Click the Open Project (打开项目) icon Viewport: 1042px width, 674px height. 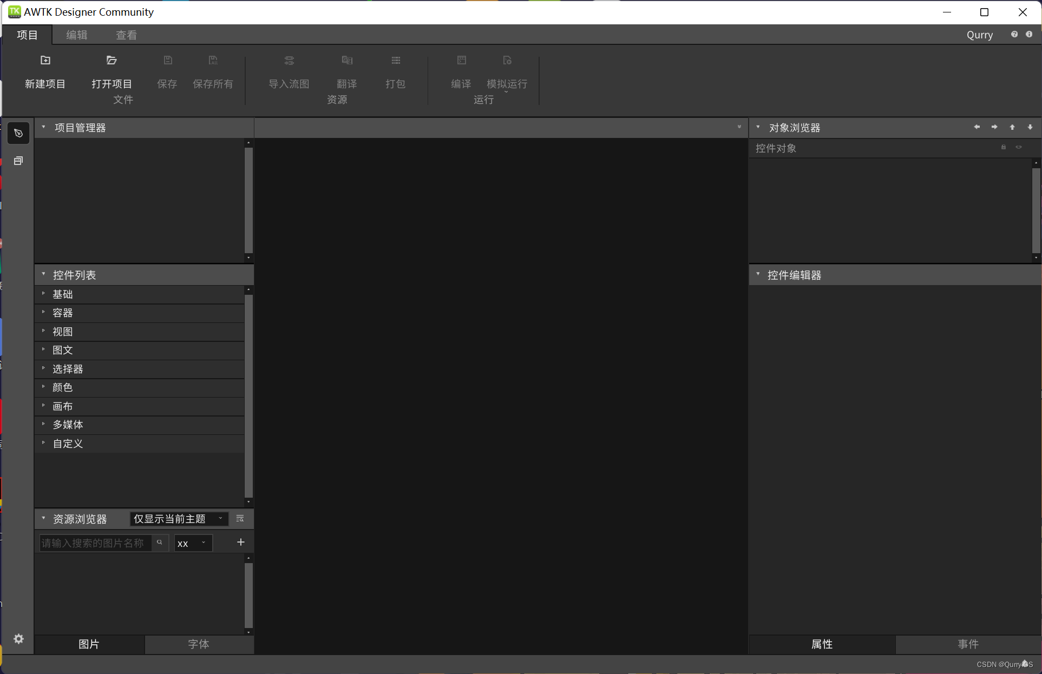click(x=112, y=60)
